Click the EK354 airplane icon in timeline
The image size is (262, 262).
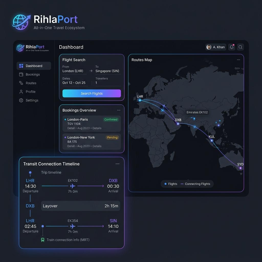pos(73,226)
